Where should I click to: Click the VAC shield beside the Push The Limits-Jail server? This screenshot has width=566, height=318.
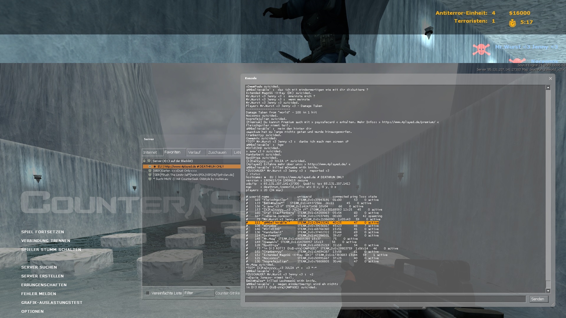pyautogui.click(x=150, y=175)
